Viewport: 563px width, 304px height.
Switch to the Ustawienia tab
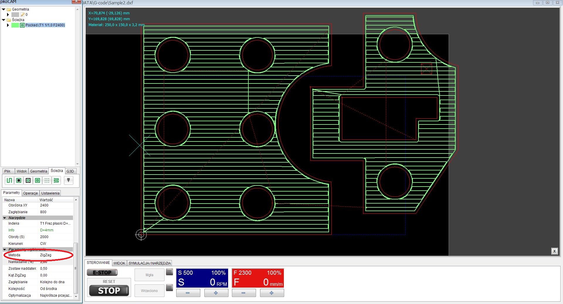pos(50,193)
